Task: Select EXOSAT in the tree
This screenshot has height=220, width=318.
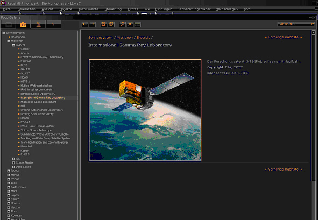Action: 26,61
